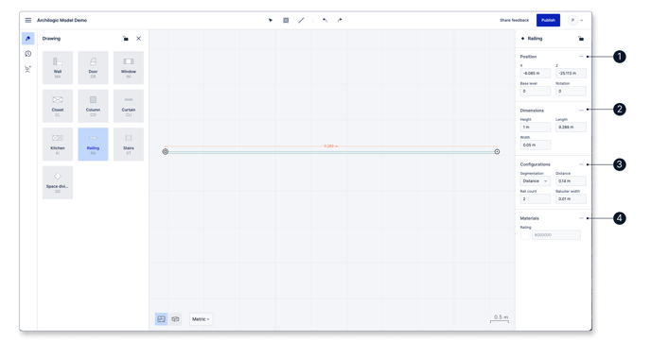Select the box selection tool
The width and height of the screenshot is (651, 342).
tap(286, 20)
